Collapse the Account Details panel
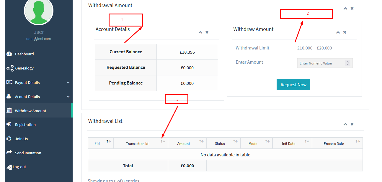 click(200, 32)
